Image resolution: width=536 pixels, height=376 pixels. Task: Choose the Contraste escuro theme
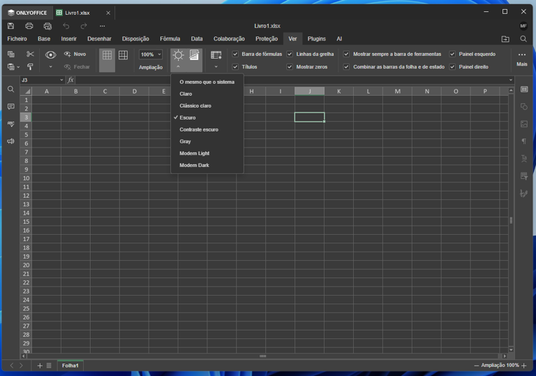pyautogui.click(x=207, y=129)
